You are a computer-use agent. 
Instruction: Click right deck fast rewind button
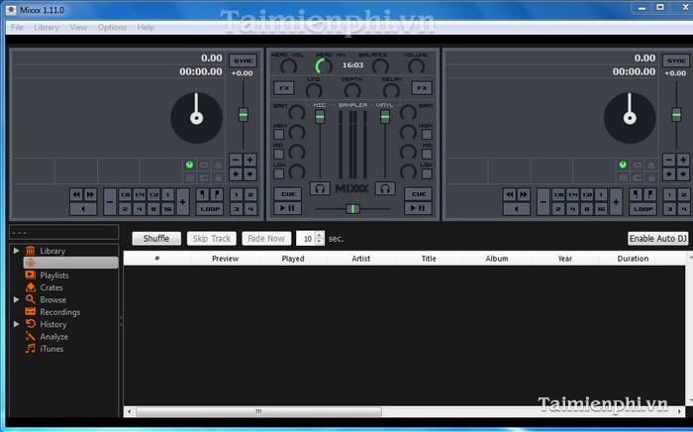point(509,194)
